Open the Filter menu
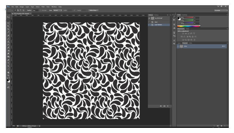The image size is (234, 133). point(43,7)
